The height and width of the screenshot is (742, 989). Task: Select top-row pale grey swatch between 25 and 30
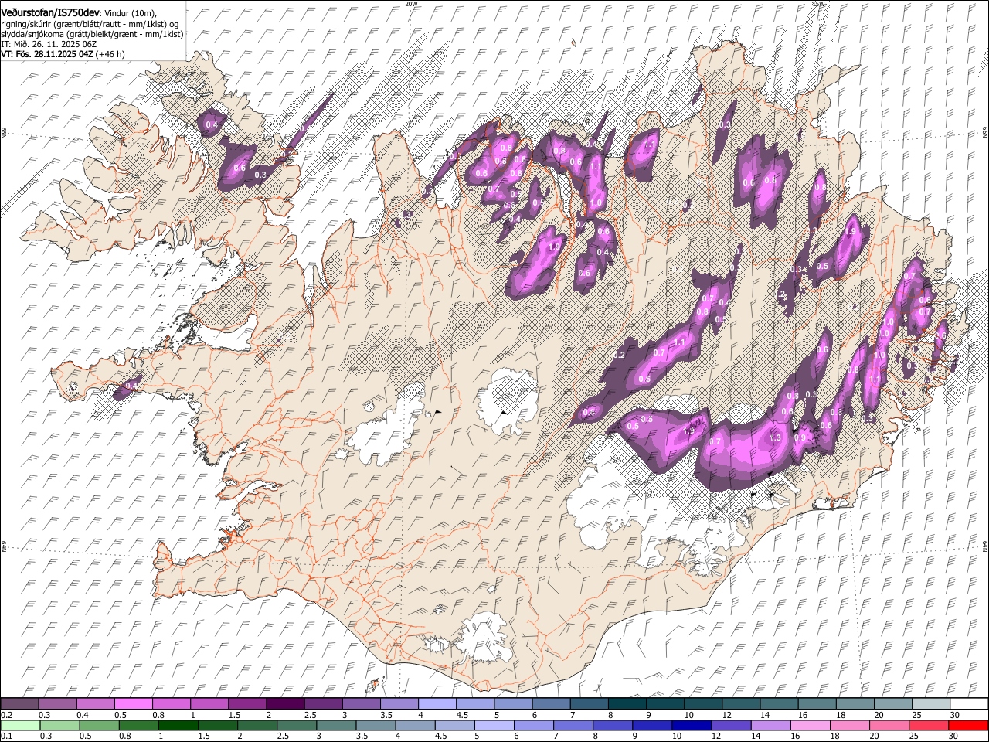[930, 704]
